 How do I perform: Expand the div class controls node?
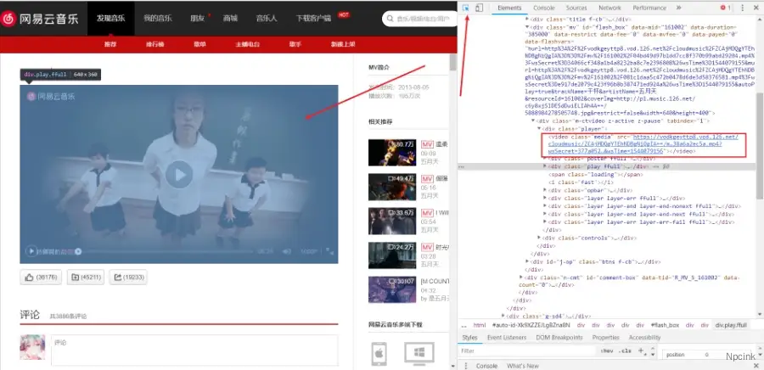(x=539, y=238)
